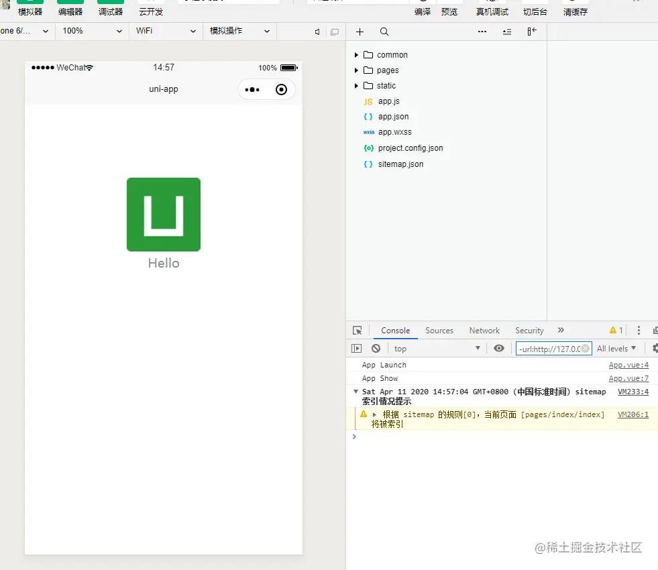This screenshot has width=658, height=570.
Task: Show more devtools tabs chevron
Action: (x=561, y=330)
